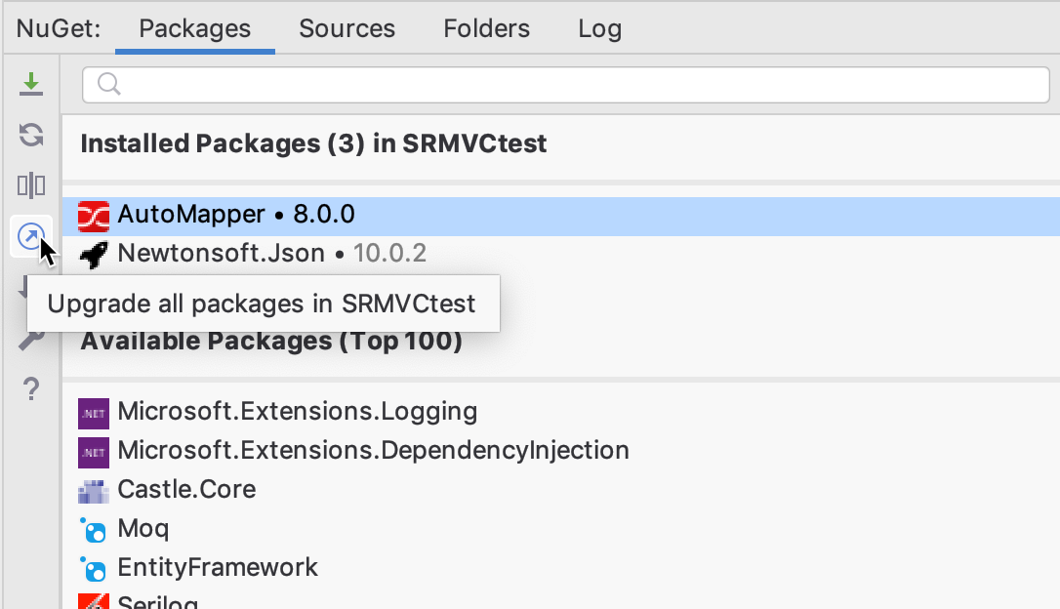Click the green restore packages download icon

[x=31, y=84]
